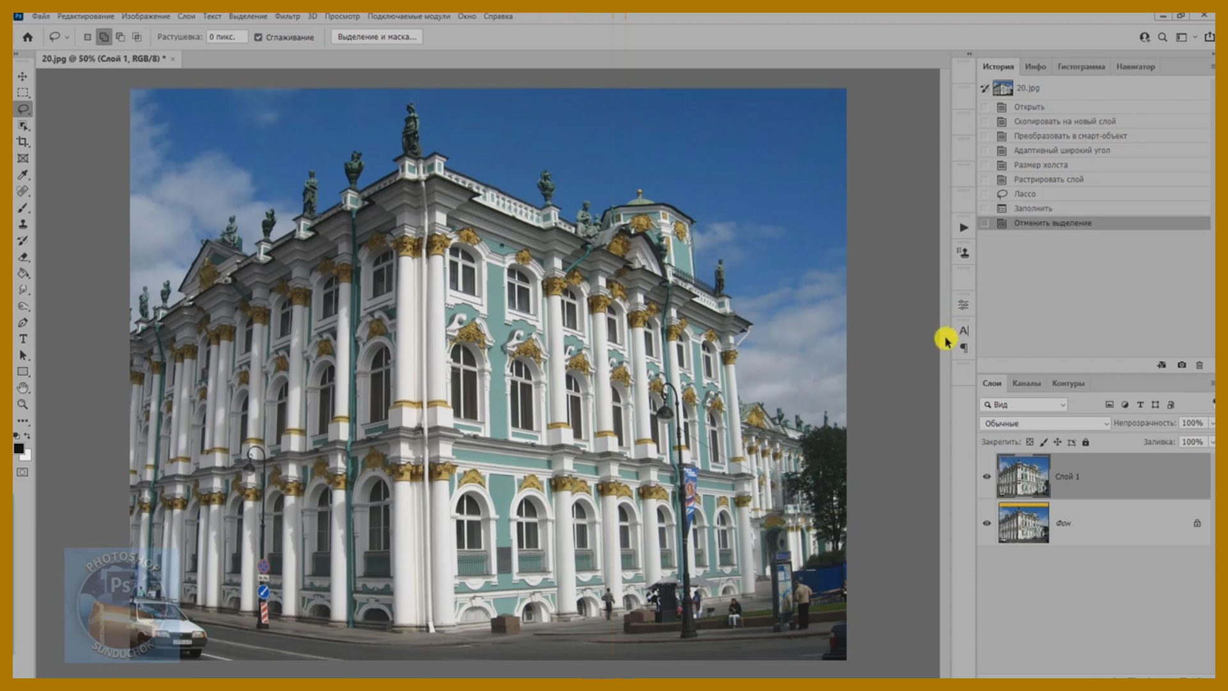
Task: Switch to the Гистограмма tab
Action: tap(1081, 67)
